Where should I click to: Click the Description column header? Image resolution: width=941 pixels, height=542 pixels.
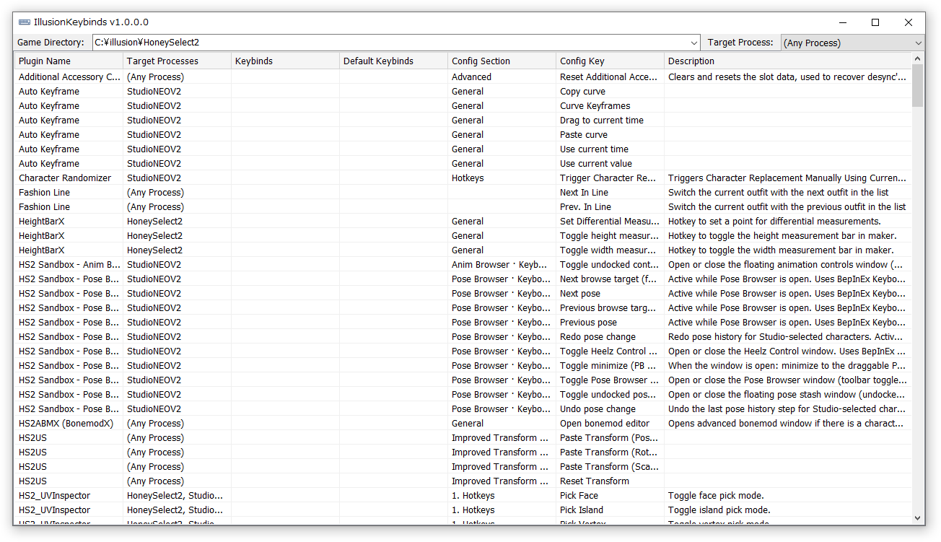pos(788,61)
